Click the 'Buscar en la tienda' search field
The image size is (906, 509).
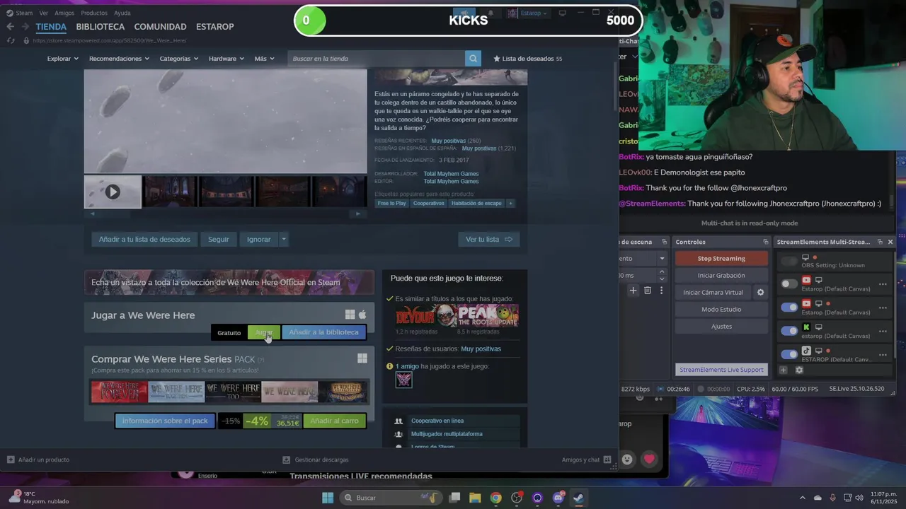(377, 59)
